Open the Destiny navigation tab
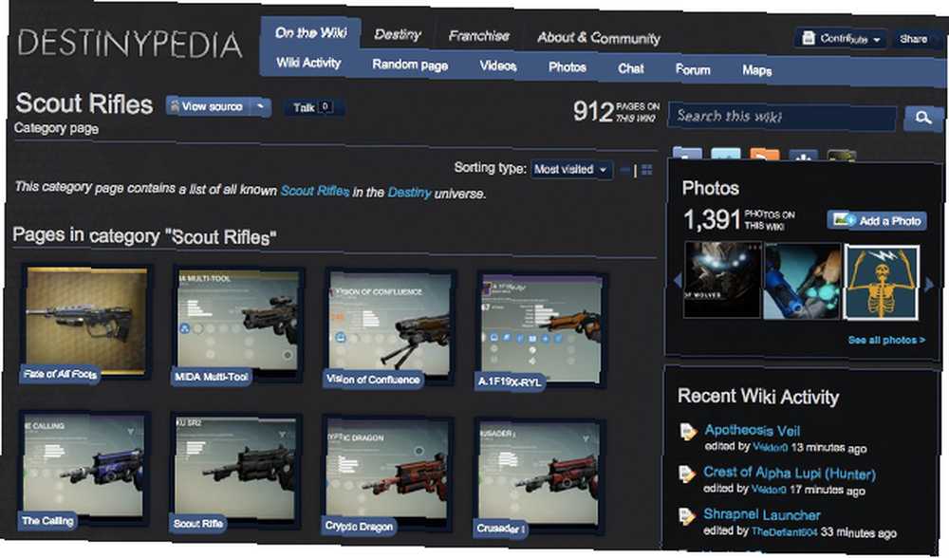The width and height of the screenshot is (949, 558). click(x=397, y=34)
